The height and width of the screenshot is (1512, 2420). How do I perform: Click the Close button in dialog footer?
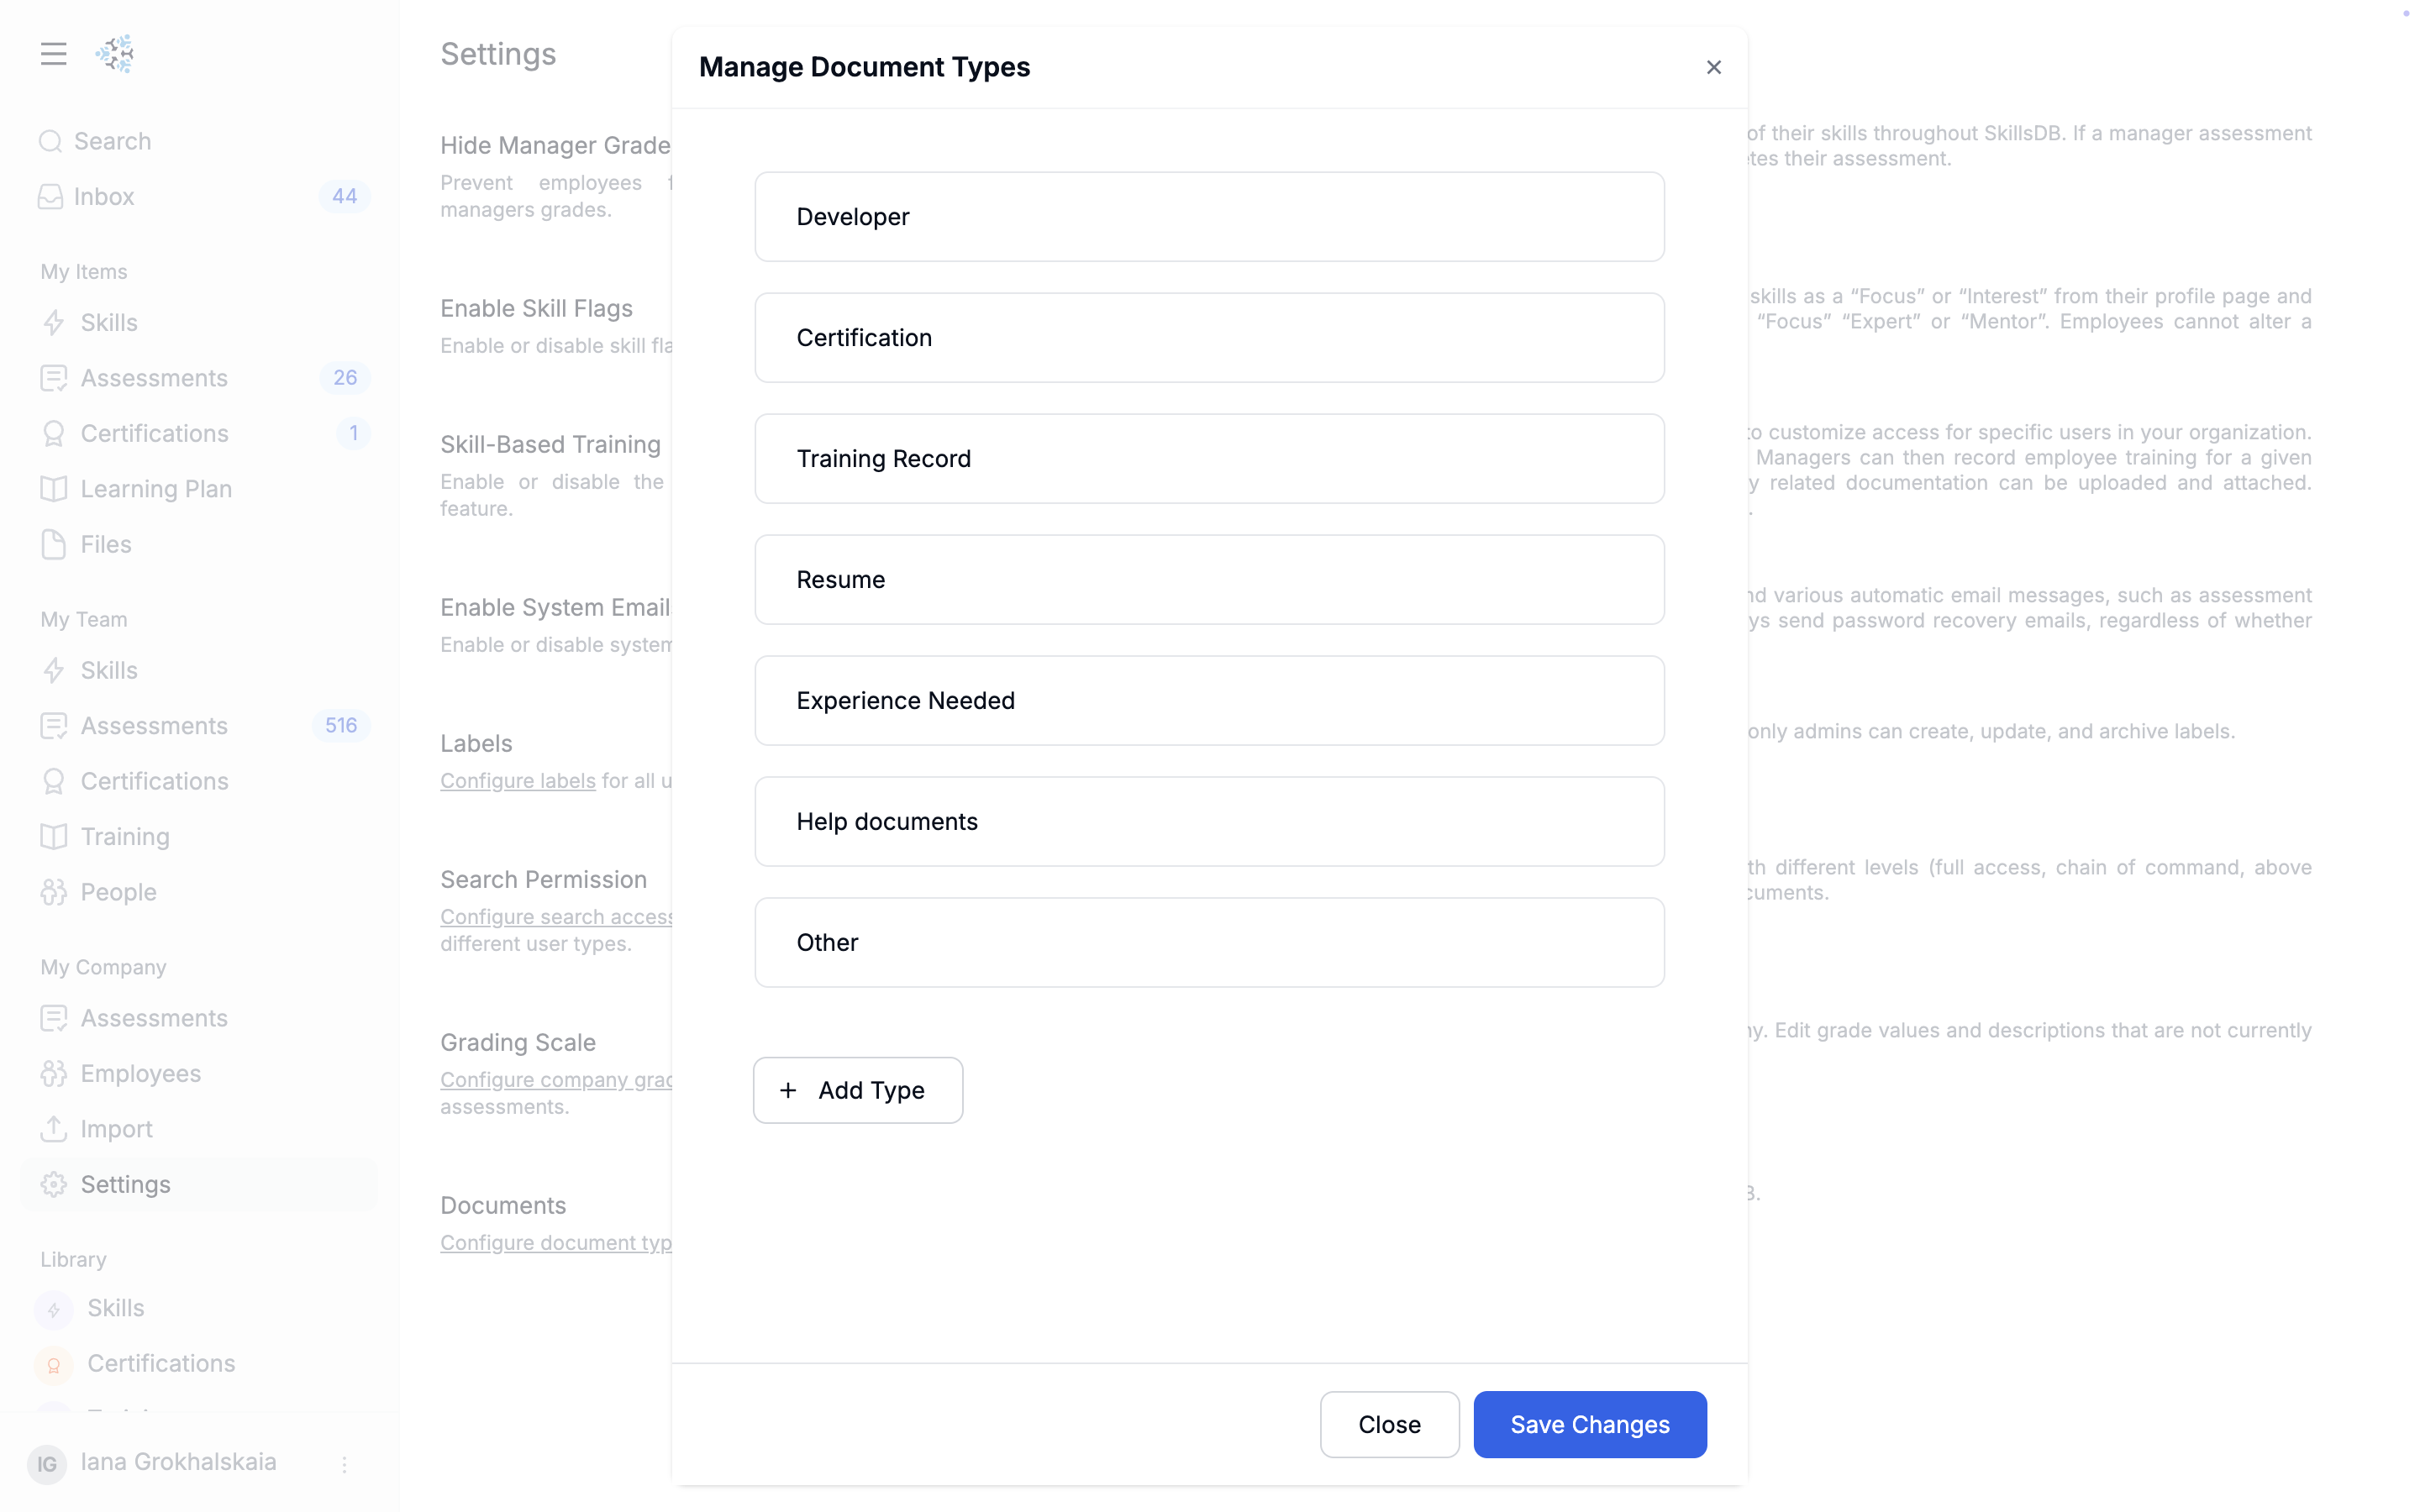pyautogui.click(x=1389, y=1424)
